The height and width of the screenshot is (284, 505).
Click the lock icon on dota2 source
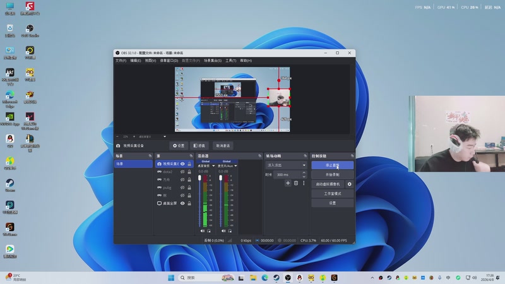[189, 172]
